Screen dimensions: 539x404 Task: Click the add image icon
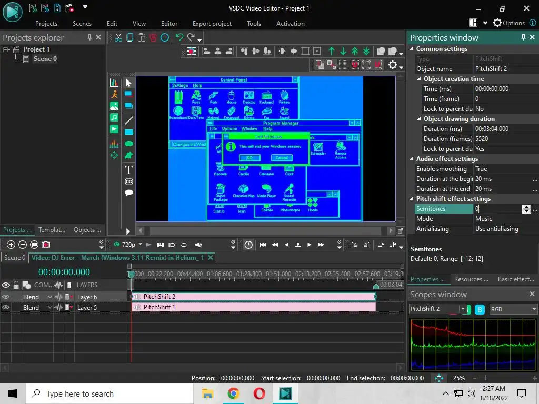pyautogui.click(x=114, y=106)
